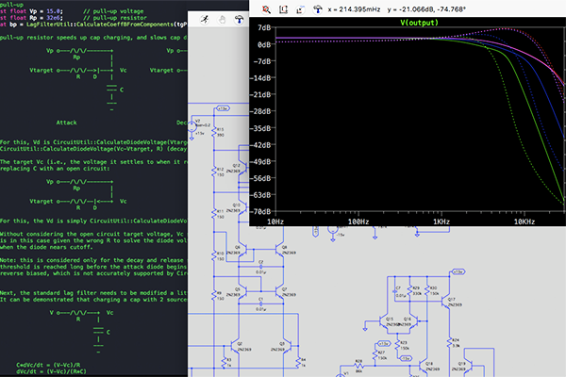Click the 'Attack' diagram caption in the code comment
566x377 pixels.
(x=66, y=123)
